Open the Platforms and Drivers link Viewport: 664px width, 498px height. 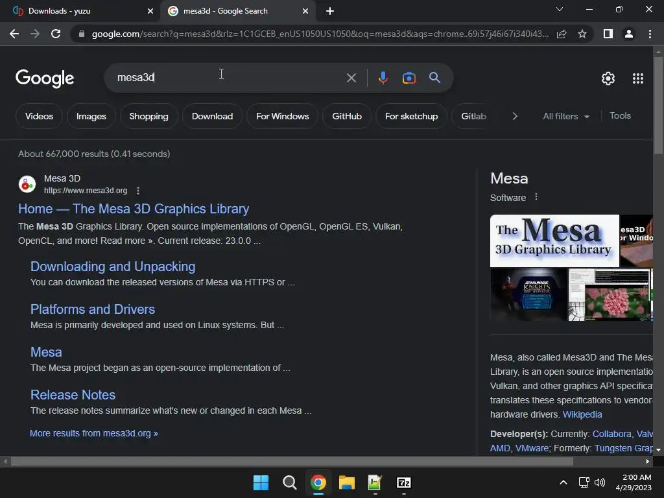93,309
